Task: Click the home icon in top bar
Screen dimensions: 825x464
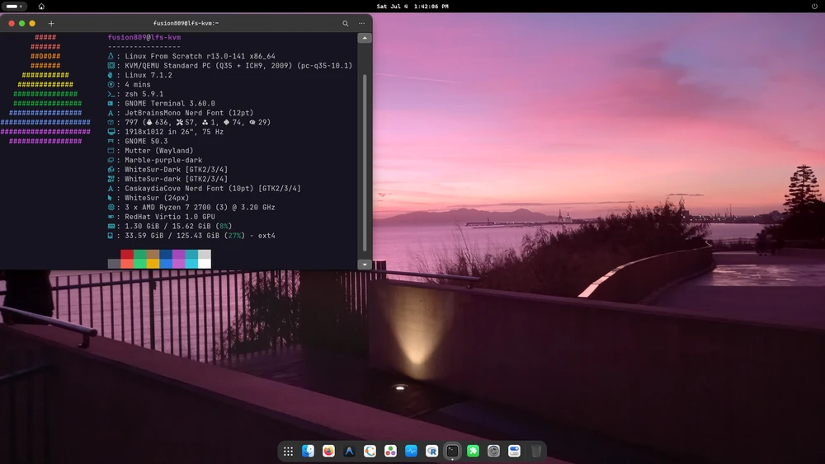Action: pyautogui.click(x=41, y=7)
